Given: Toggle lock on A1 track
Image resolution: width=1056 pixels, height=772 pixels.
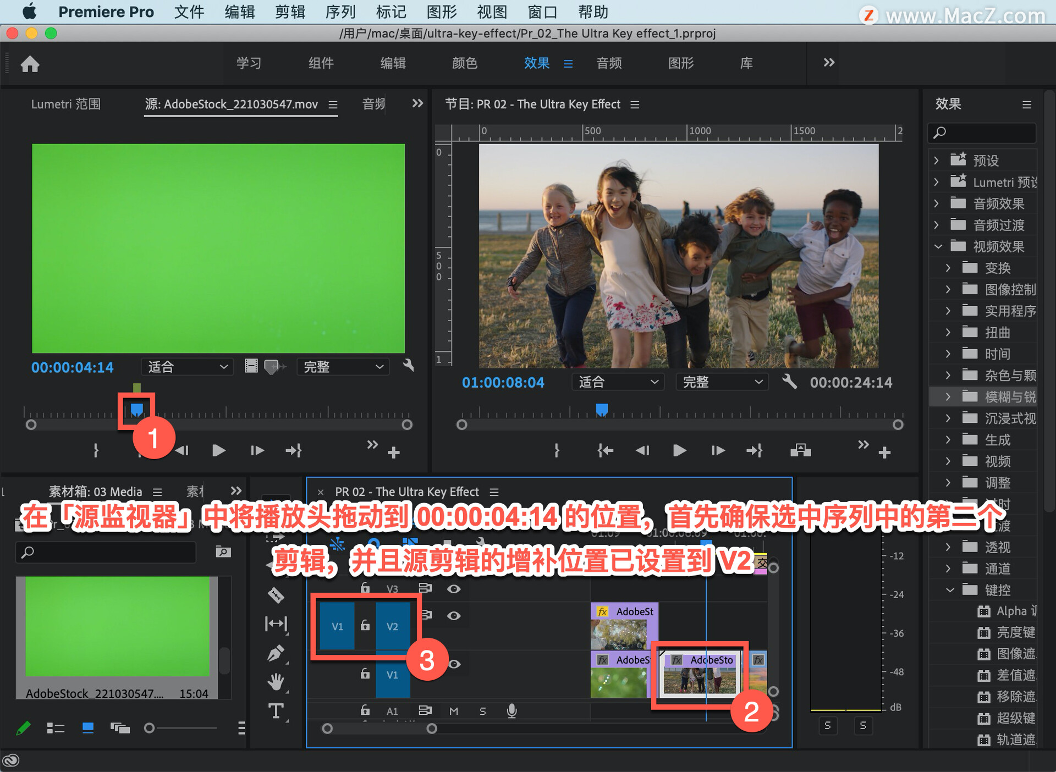Looking at the screenshot, I should [365, 710].
